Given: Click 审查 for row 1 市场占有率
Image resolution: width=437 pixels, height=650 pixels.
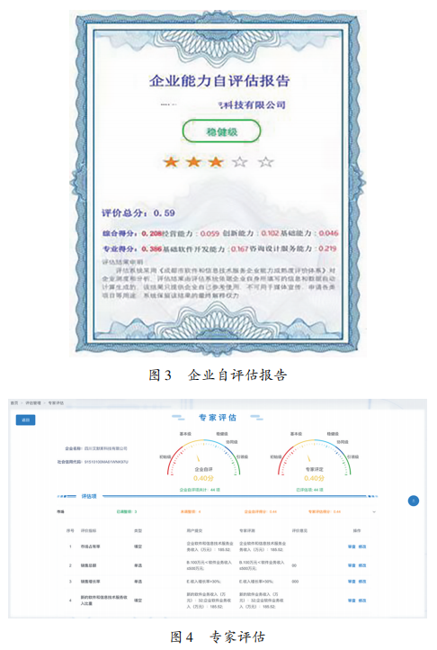Looking at the screenshot, I should click(352, 546).
